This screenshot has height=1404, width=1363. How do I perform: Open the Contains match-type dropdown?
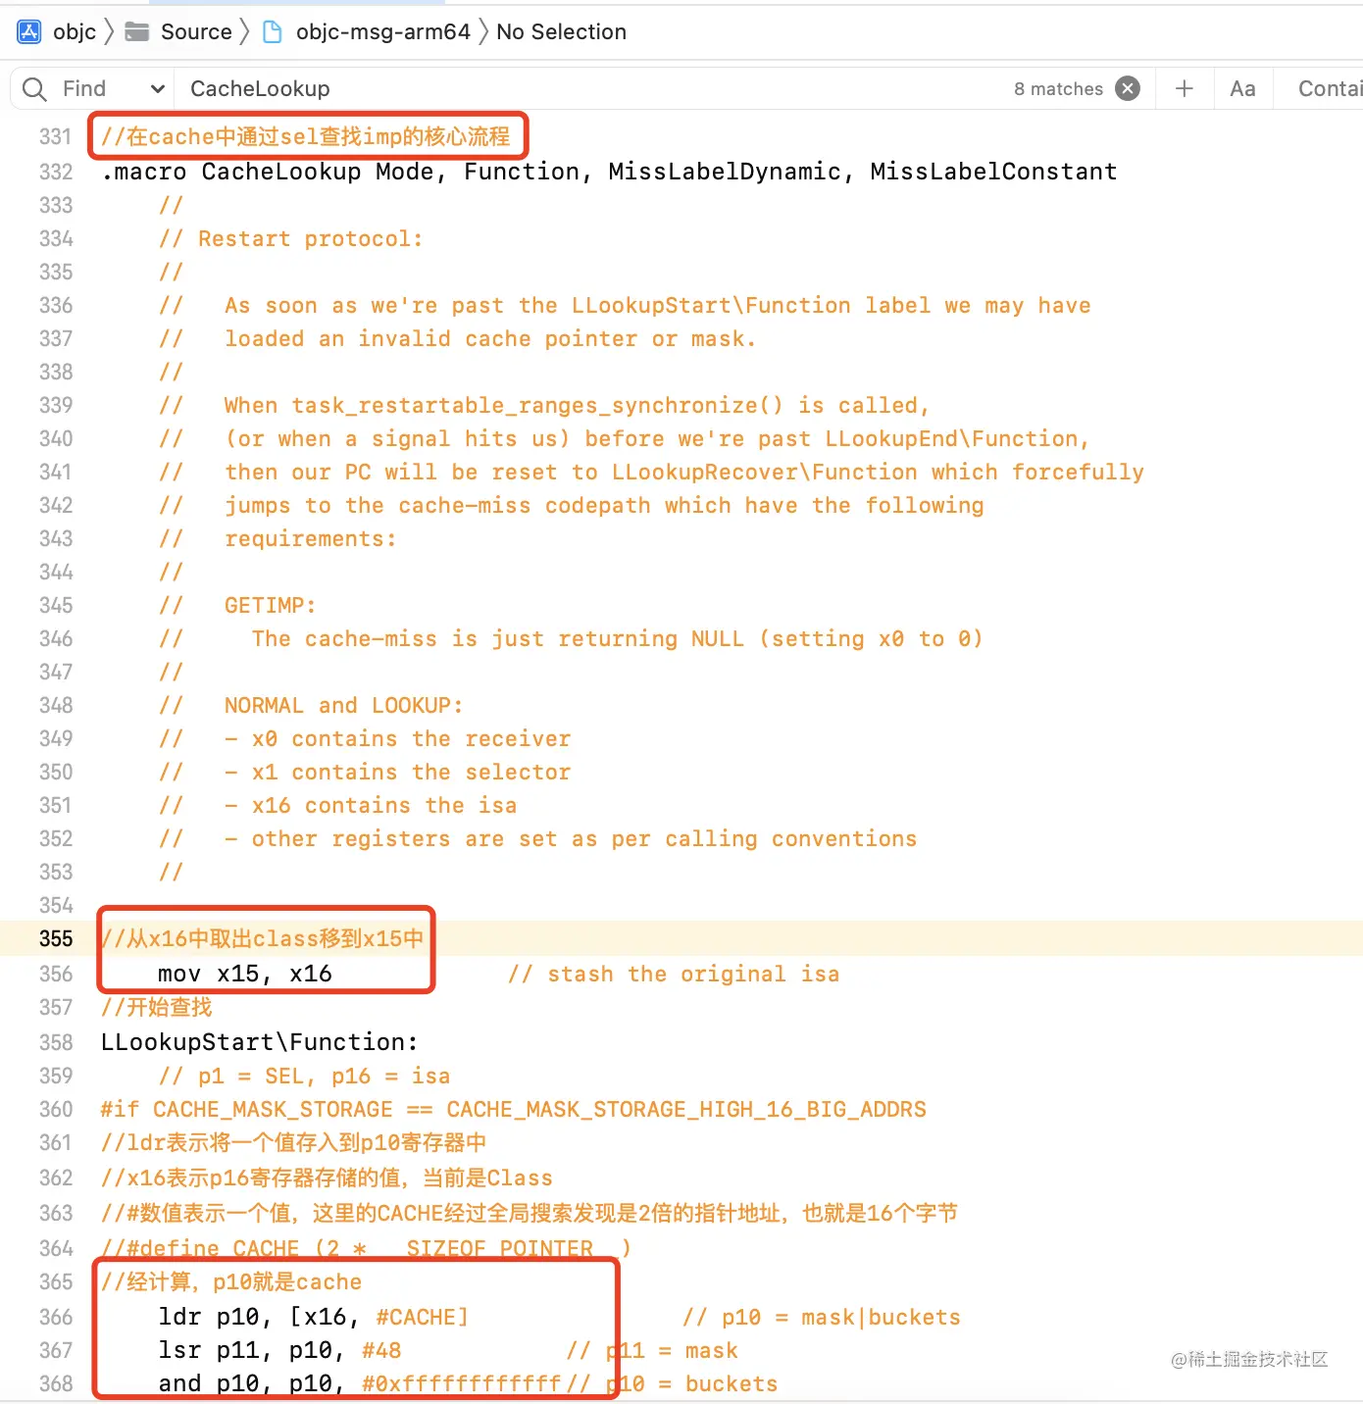[1330, 89]
